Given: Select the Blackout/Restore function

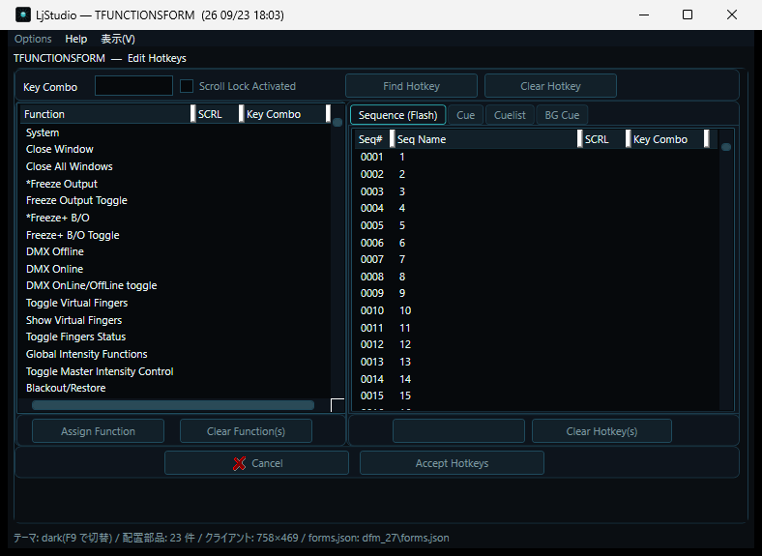Looking at the screenshot, I should click(x=175, y=389).
